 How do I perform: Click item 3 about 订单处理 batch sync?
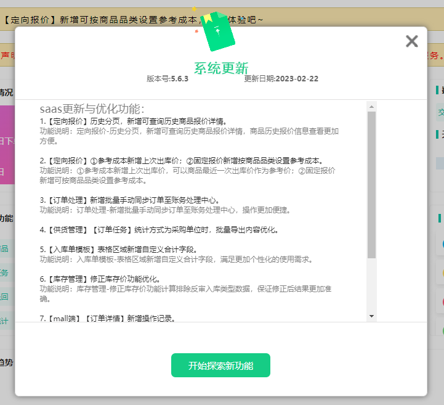(x=130, y=200)
